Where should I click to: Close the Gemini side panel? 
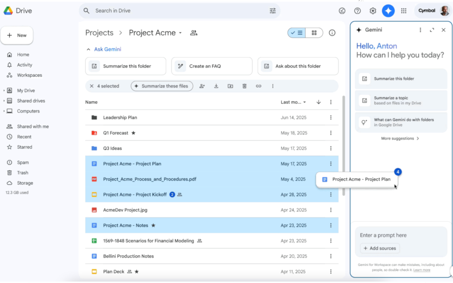coord(444,30)
